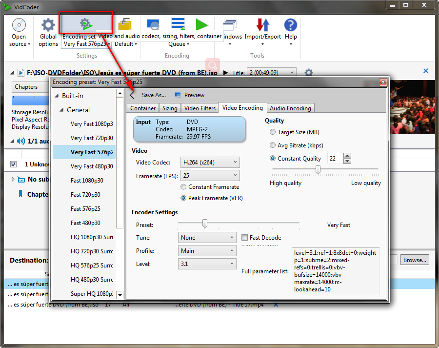This screenshot has height=348, width=439.
Task: Open Profile dropdown
Action: (x=207, y=251)
